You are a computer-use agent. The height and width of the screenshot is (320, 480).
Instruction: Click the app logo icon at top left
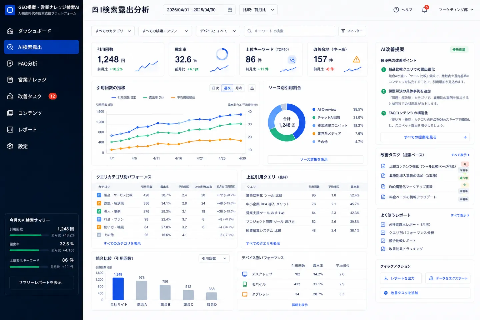[10, 10]
